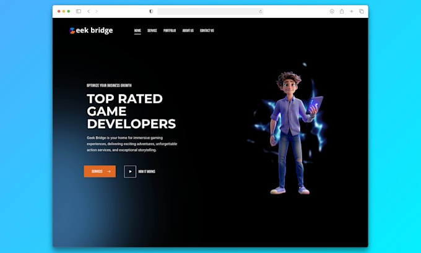
Task: Go forward with the right chevron
Action: pyautogui.click(x=97, y=11)
